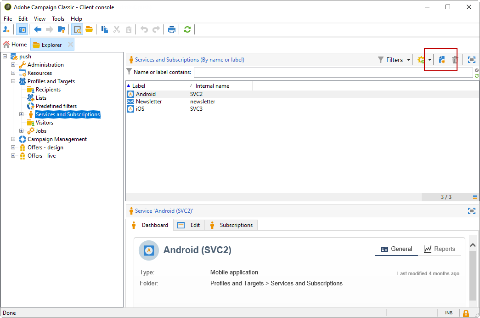
Task: Expand the Jobs node
Action: coord(22,131)
